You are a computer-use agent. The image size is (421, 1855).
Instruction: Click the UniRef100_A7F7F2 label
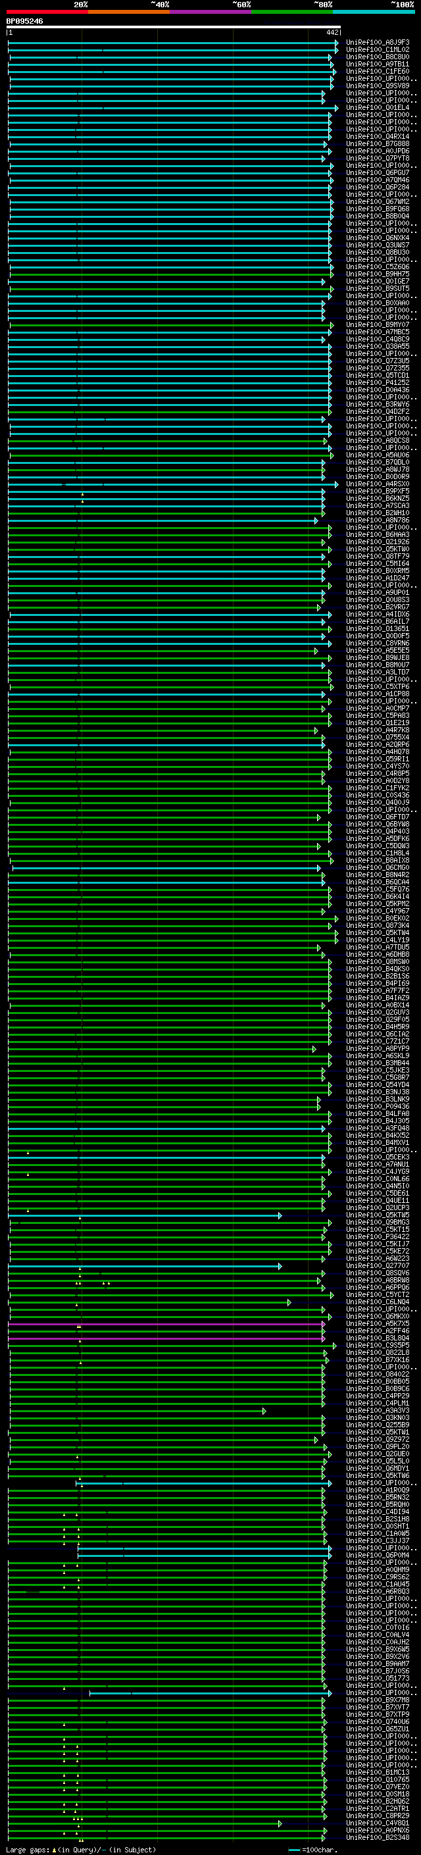click(378, 990)
